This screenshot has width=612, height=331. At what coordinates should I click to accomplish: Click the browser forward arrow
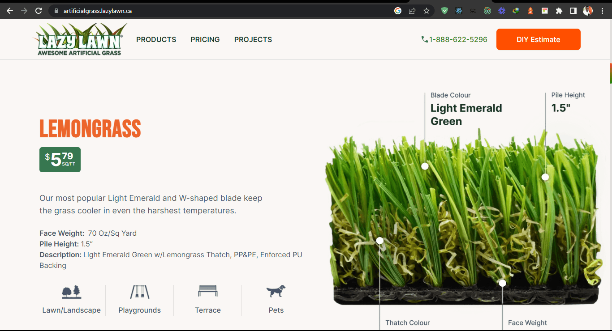[x=24, y=11]
